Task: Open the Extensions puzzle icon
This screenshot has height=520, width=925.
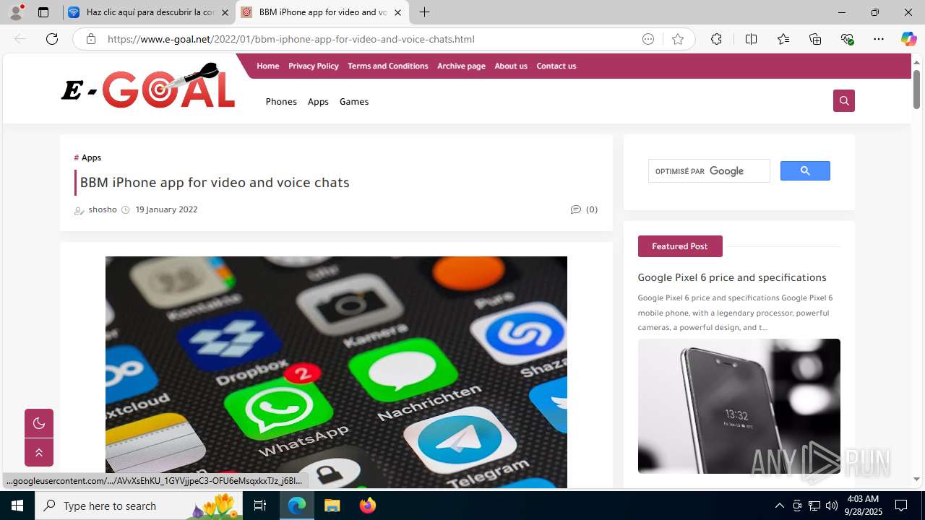Action: click(716, 39)
